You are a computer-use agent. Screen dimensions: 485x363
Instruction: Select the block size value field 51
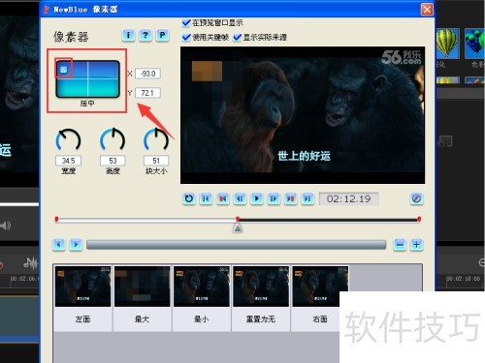(156, 161)
